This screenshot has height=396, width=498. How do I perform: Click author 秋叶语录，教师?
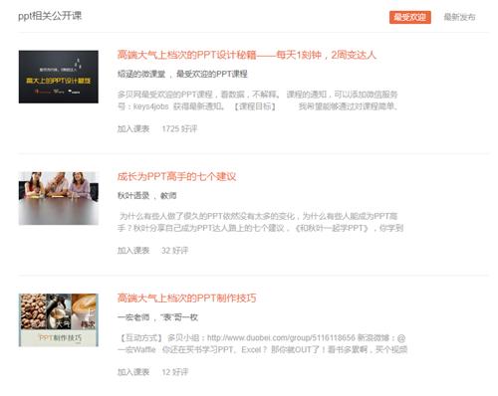click(x=147, y=196)
